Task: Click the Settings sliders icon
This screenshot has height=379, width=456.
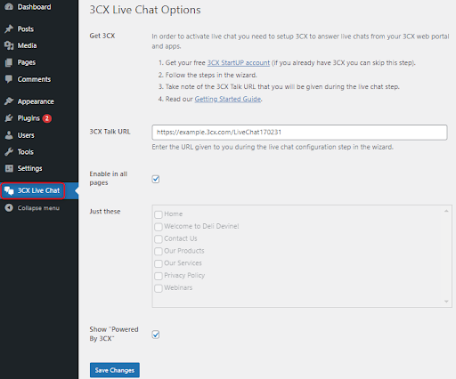Action: tap(9, 168)
